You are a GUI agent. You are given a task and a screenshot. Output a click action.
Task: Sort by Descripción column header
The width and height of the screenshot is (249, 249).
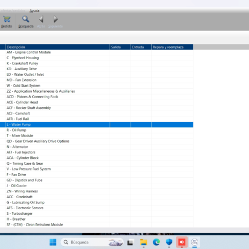pos(58,47)
